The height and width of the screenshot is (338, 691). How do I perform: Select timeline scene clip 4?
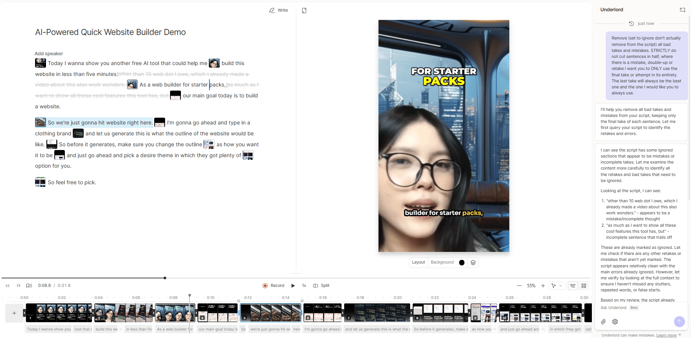(x=218, y=313)
